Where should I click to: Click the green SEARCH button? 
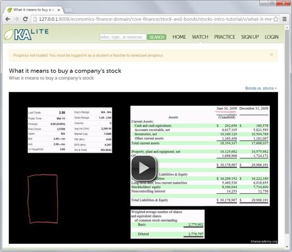pyautogui.click(x=157, y=37)
